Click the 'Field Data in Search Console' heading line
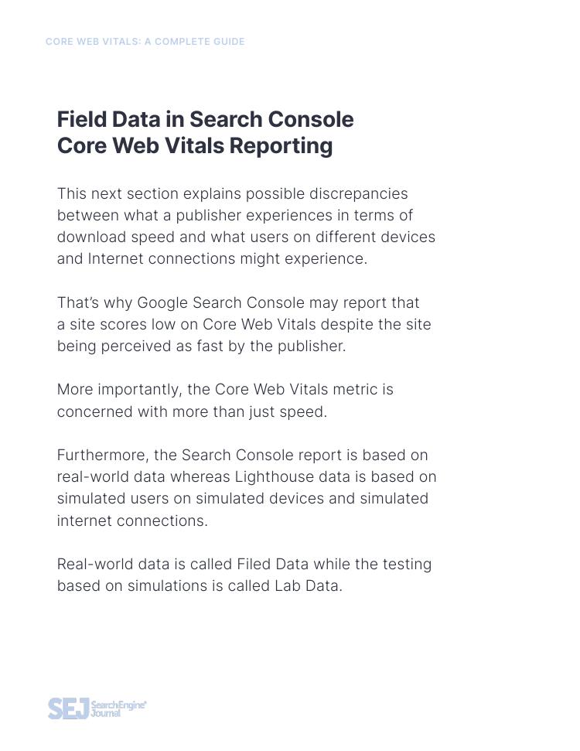 coord(205,120)
